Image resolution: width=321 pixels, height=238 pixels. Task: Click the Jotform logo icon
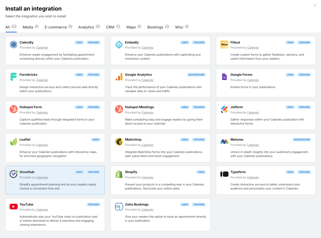pos(224,109)
